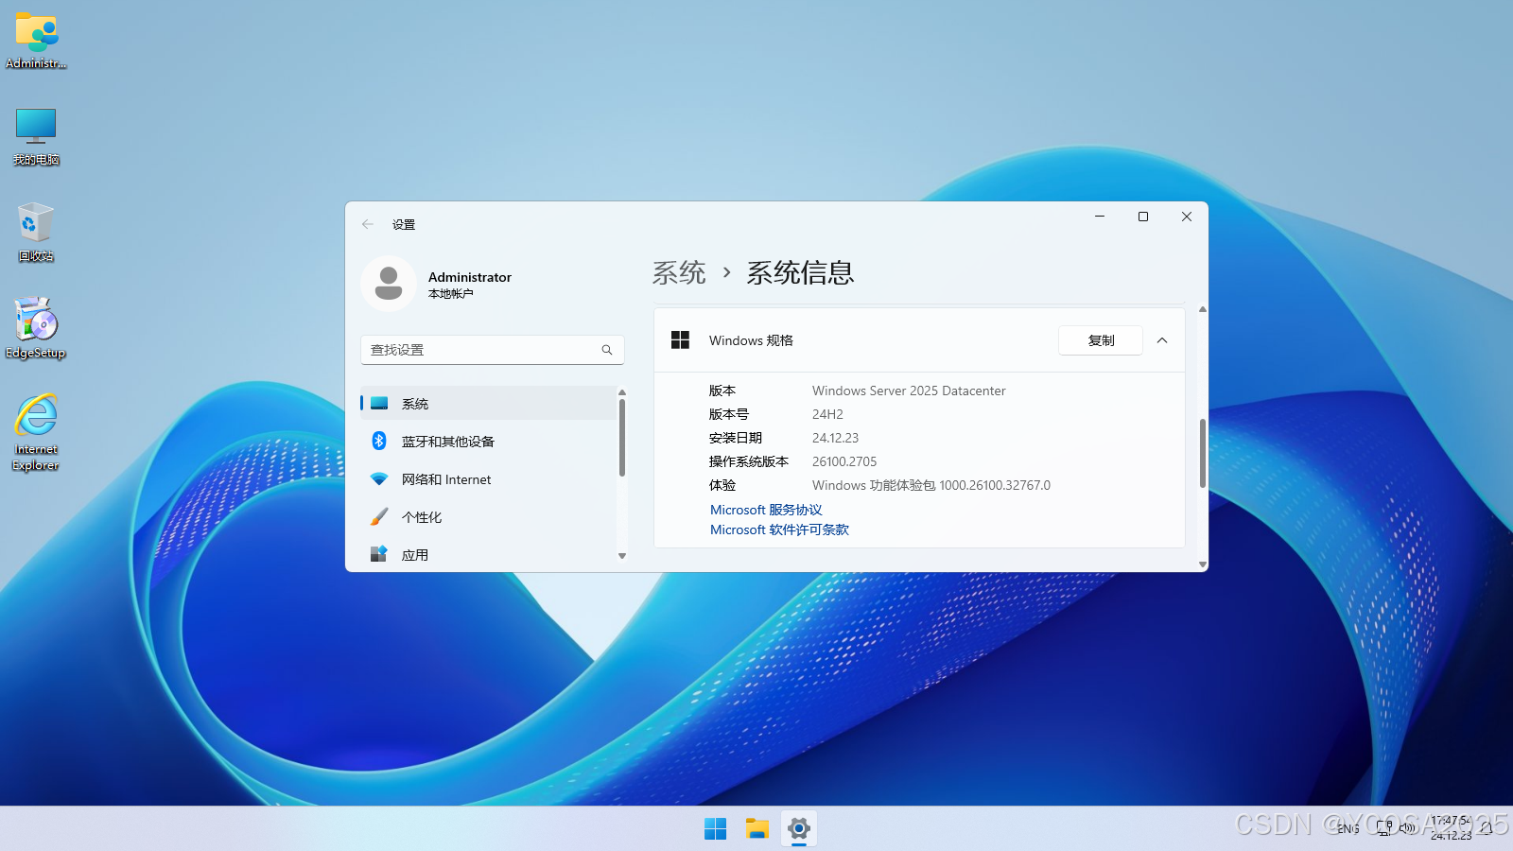Open the Administrator folder desktop icon
Screen dimensions: 1513x851
[x=36, y=41]
